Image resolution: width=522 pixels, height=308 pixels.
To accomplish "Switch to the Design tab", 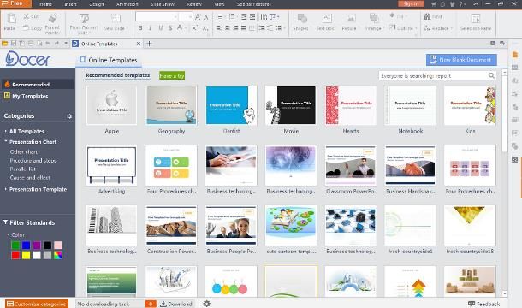I will point(97,4).
